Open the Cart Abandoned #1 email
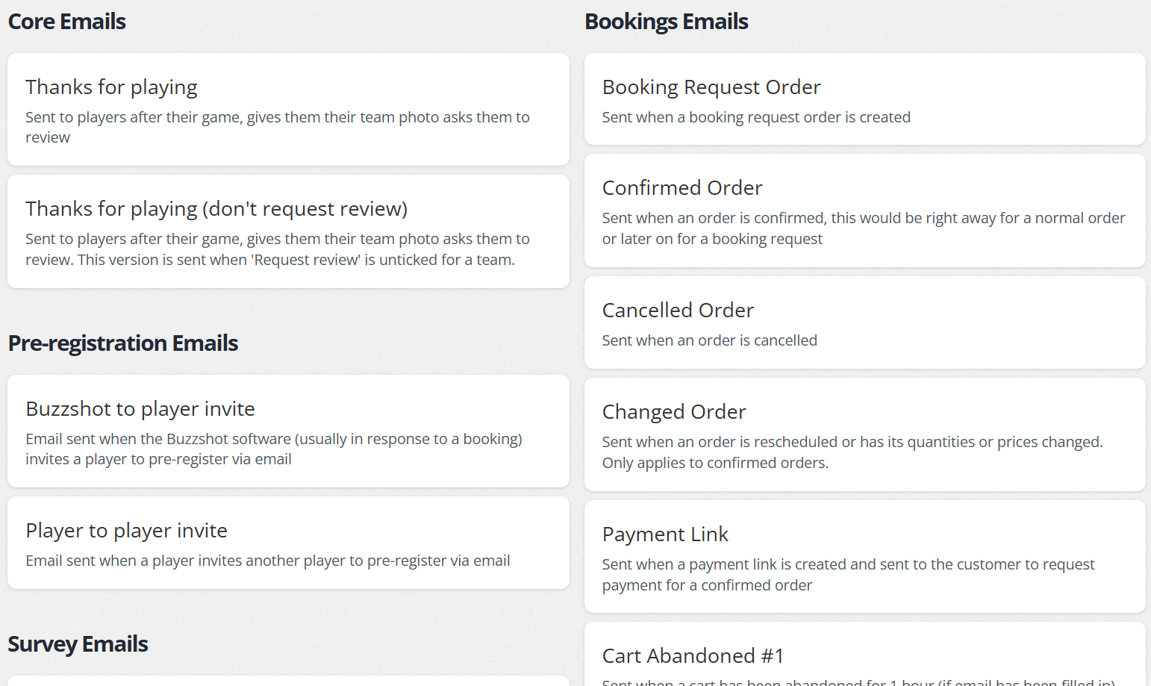This screenshot has height=686, width=1151. tap(864, 654)
